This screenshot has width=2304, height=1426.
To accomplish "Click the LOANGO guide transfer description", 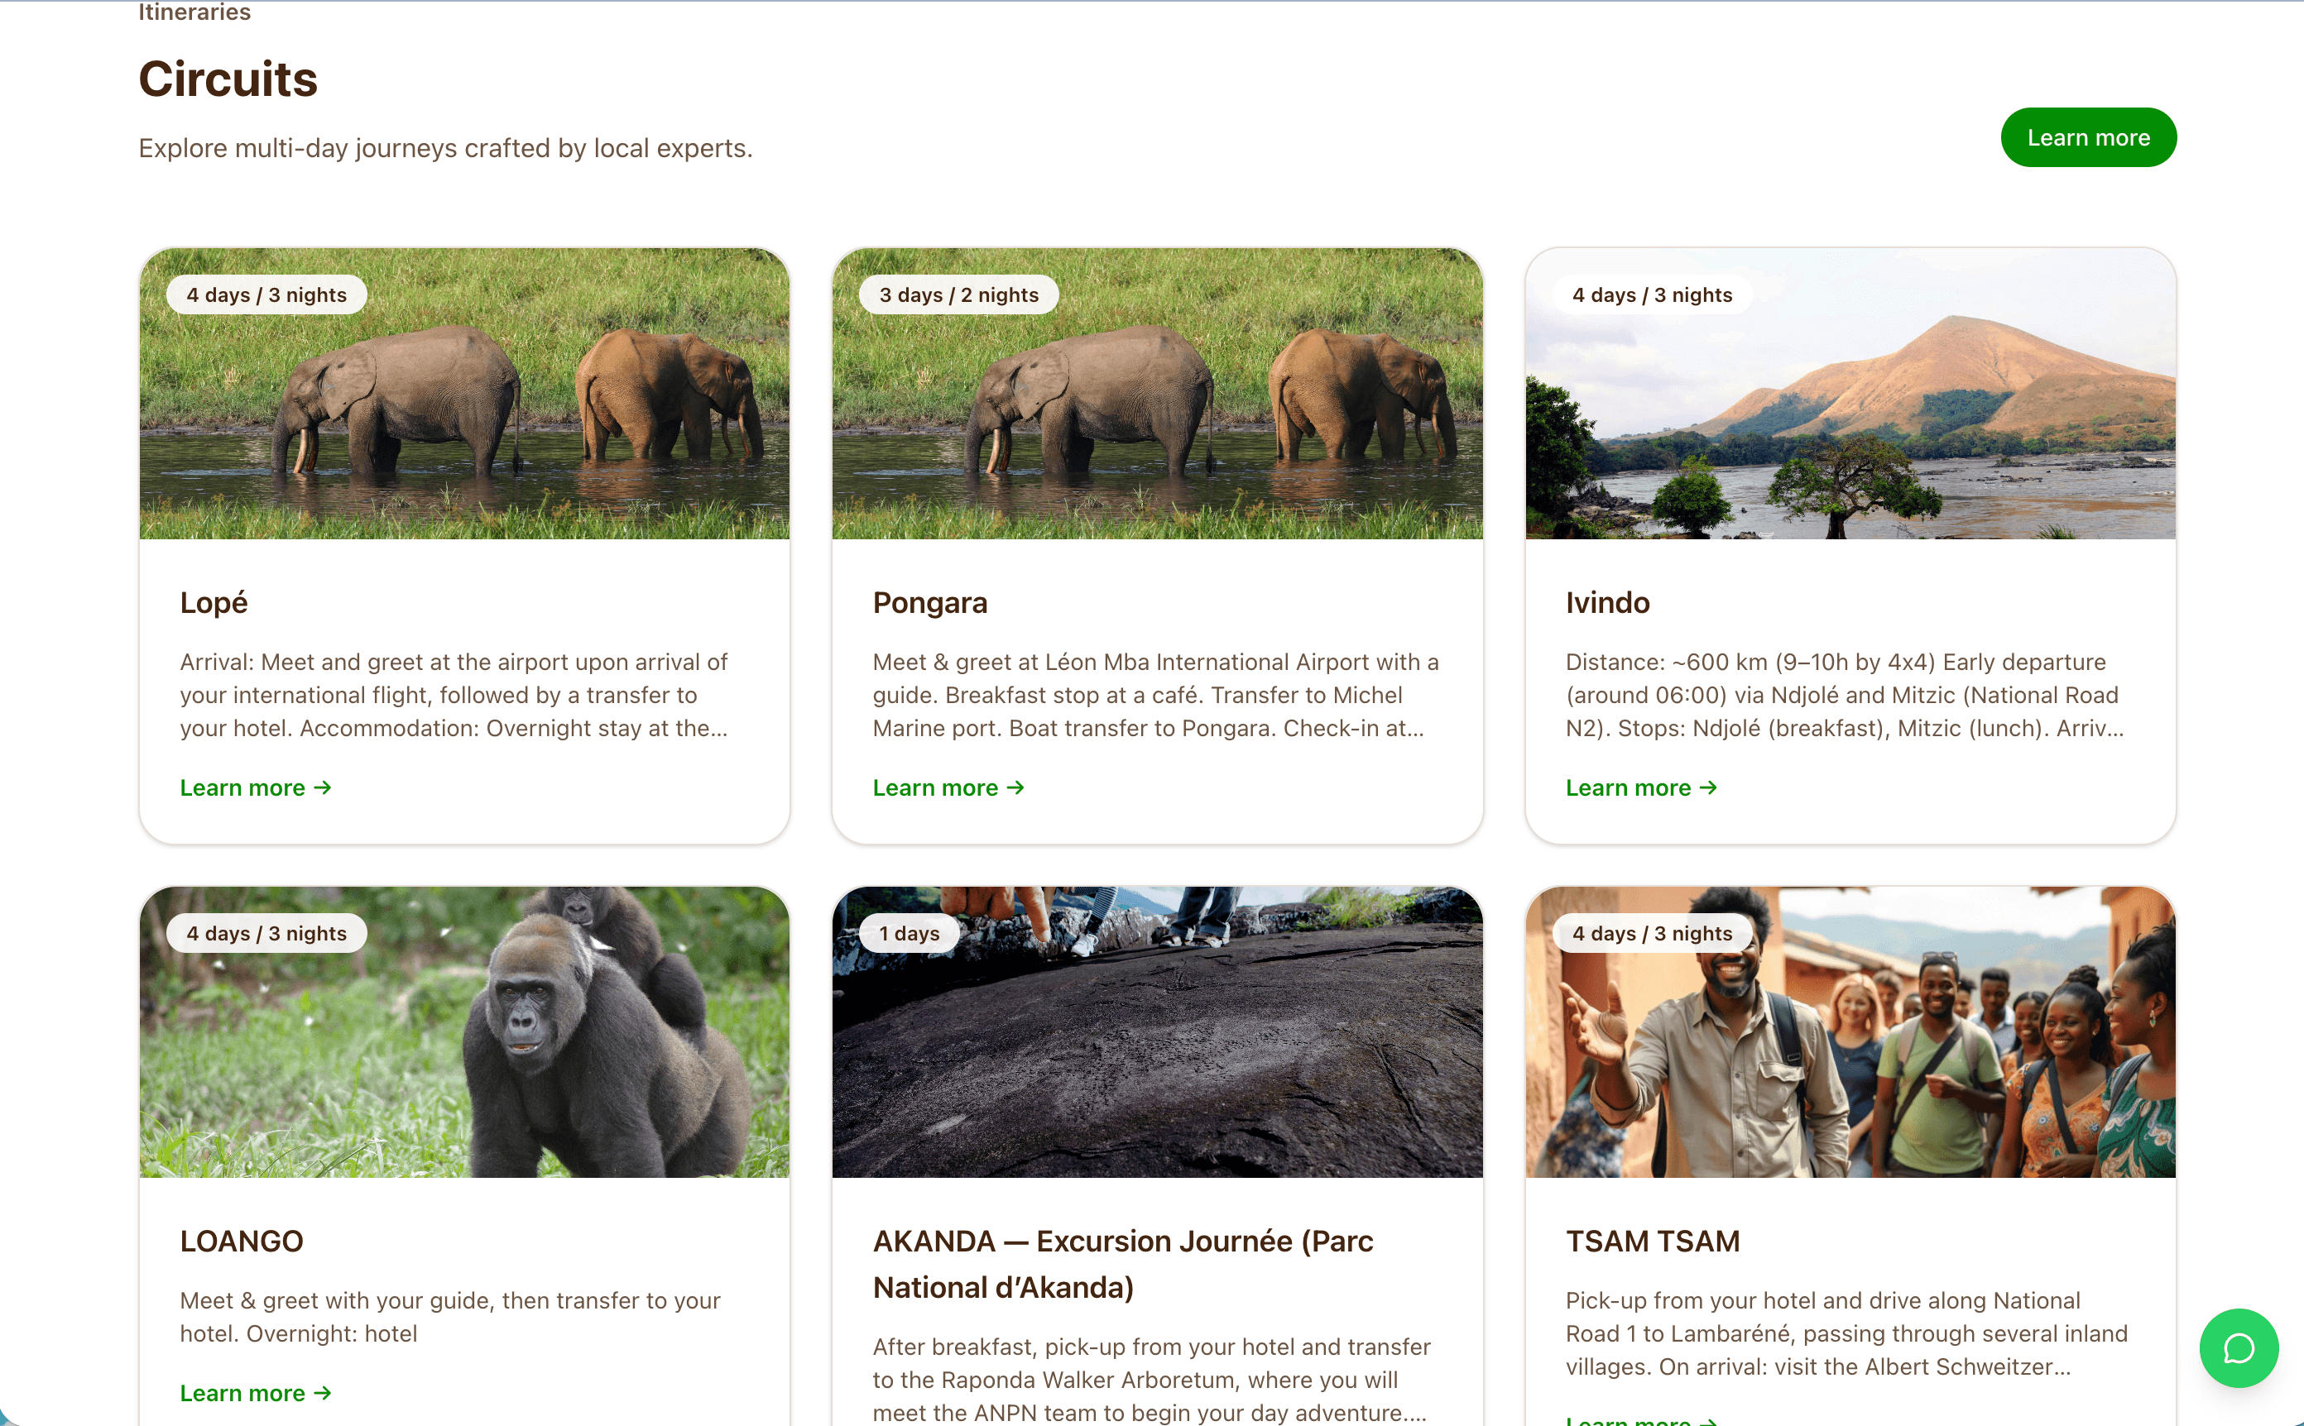I will coord(450,1317).
